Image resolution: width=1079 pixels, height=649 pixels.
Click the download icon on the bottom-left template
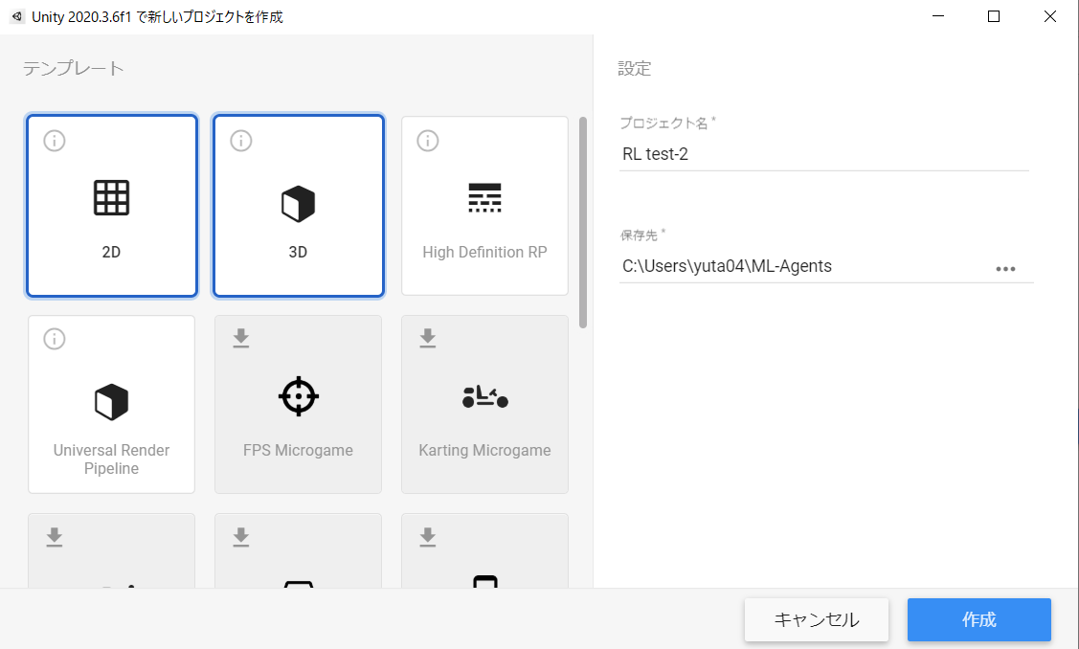click(54, 537)
